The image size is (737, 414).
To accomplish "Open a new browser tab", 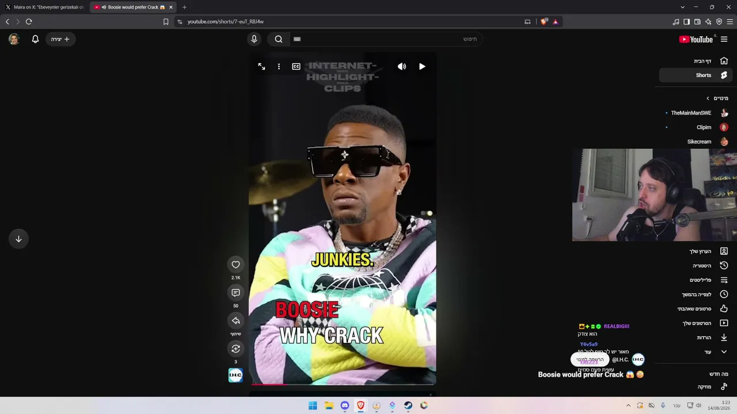I will coord(184,7).
